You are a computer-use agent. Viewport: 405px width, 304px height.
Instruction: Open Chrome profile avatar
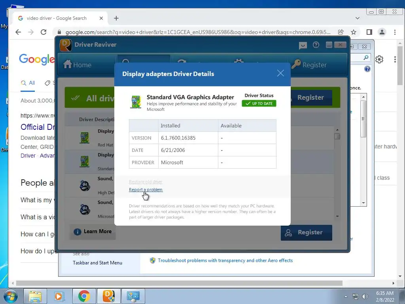tap(382, 32)
